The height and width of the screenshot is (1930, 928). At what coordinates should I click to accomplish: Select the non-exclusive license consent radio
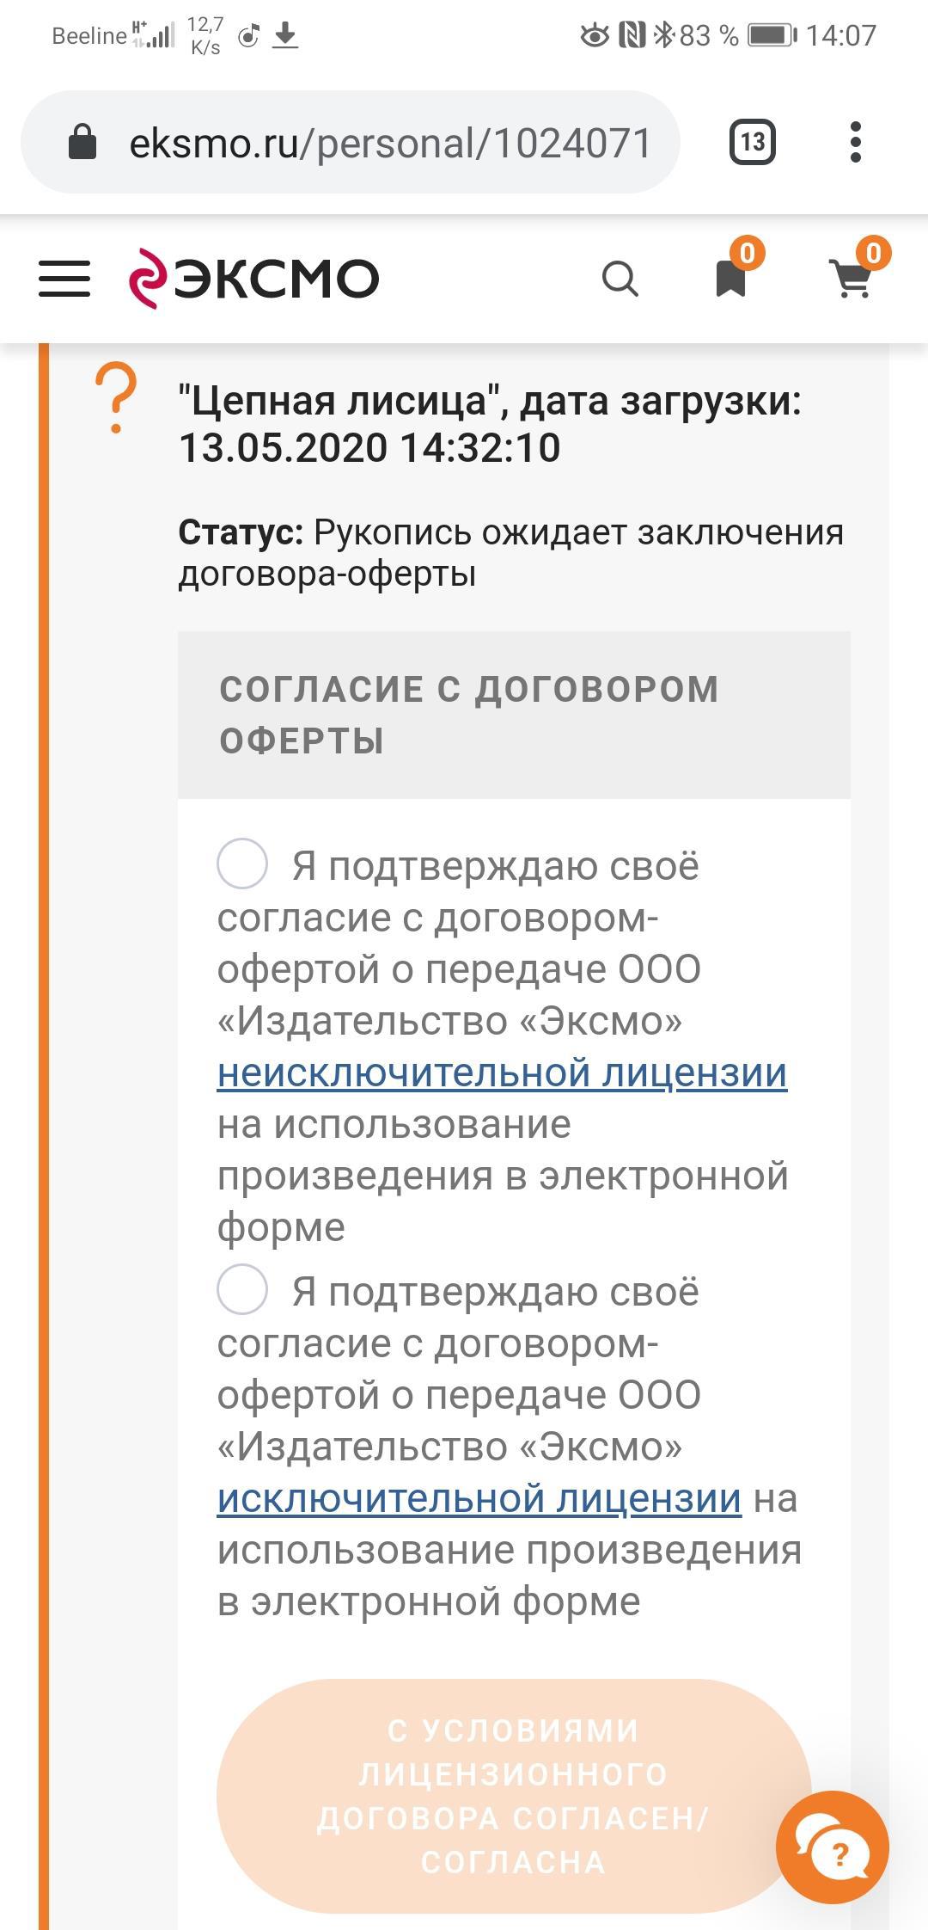[x=242, y=864]
